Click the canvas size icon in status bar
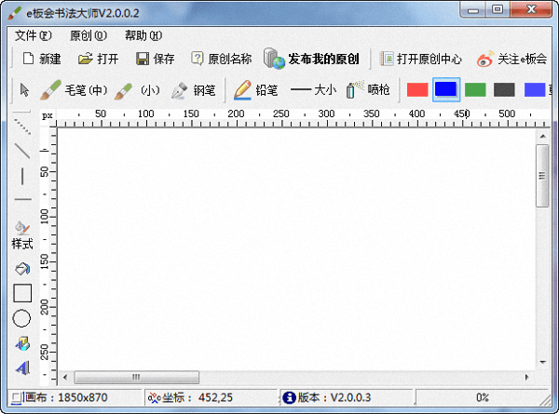 click(16, 397)
